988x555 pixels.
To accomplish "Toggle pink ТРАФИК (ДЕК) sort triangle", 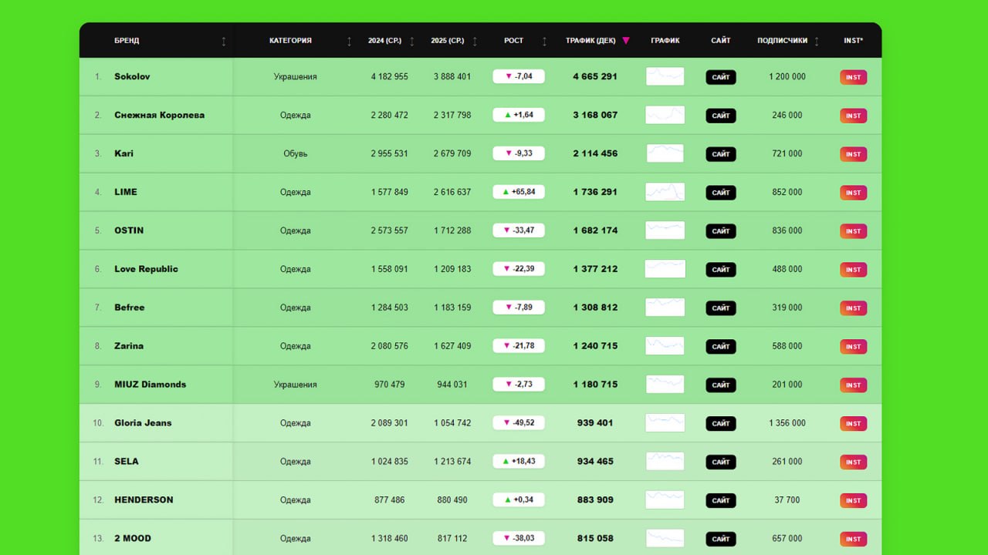I will click(626, 41).
